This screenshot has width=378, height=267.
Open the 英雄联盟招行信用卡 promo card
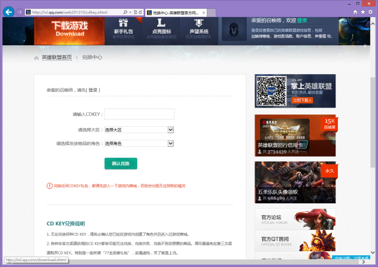(295, 136)
